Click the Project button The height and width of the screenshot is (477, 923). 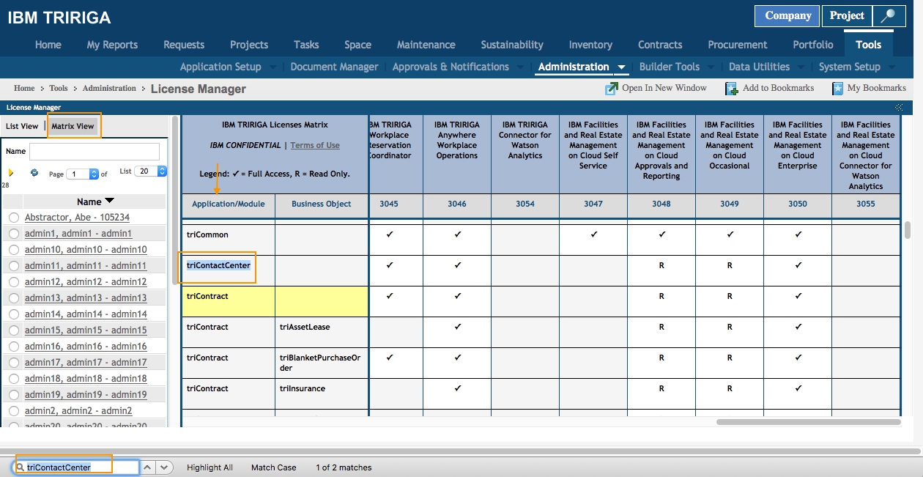coord(848,16)
